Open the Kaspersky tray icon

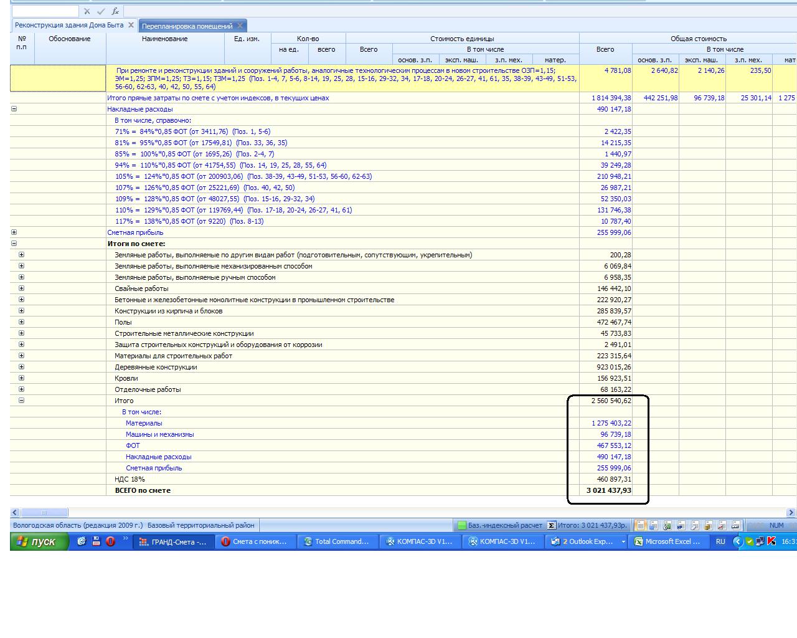click(x=772, y=542)
